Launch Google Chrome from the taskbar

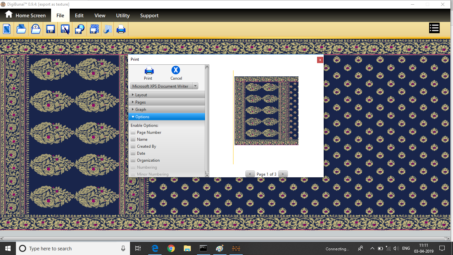[x=171, y=248]
